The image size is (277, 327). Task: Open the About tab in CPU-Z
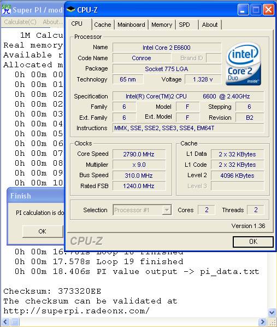pyautogui.click(x=210, y=25)
